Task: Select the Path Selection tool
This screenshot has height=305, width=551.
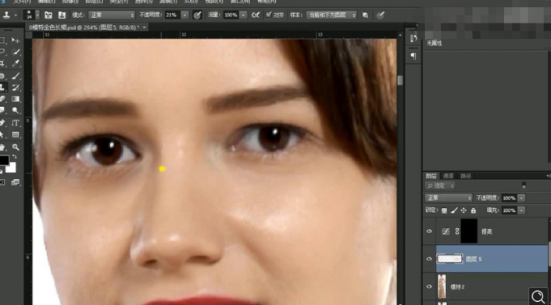Action: pos(2,135)
